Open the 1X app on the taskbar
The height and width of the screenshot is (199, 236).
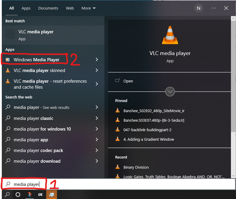[x=40, y=195]
